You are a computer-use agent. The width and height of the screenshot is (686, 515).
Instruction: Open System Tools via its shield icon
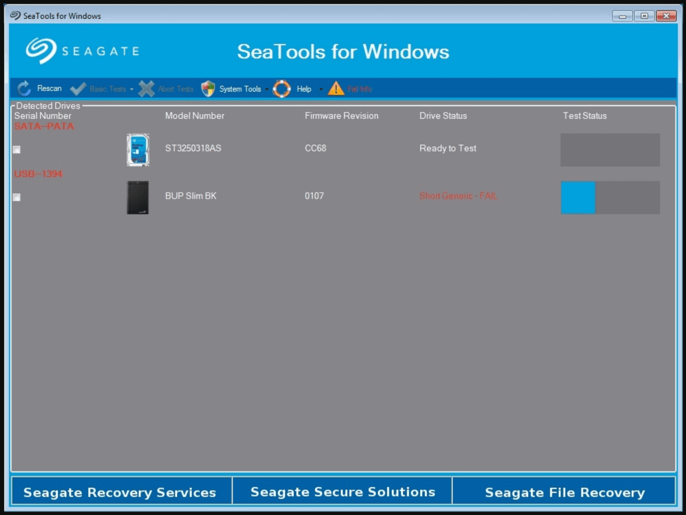pyautogui.click(x=208, y=88)
